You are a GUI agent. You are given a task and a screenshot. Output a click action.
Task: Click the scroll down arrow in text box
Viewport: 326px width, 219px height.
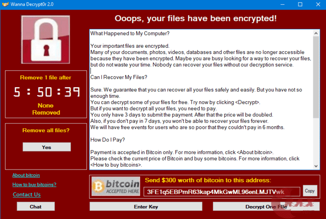coord(316,166)
